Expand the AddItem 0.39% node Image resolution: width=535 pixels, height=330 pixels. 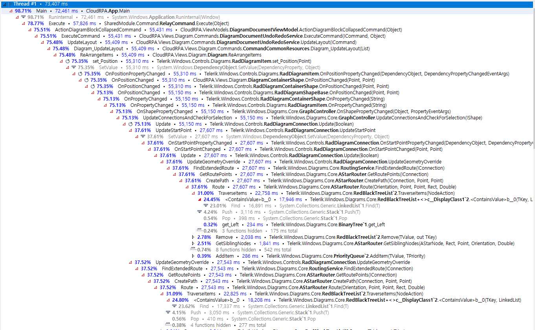193,256
